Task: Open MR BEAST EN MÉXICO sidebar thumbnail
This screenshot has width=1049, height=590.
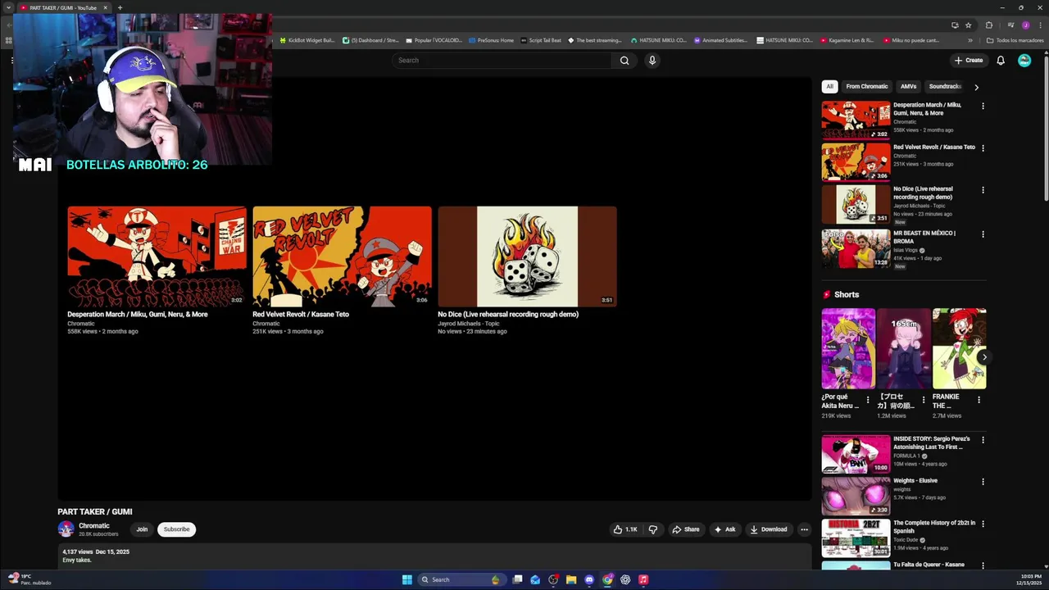Action: pos(856,248)
